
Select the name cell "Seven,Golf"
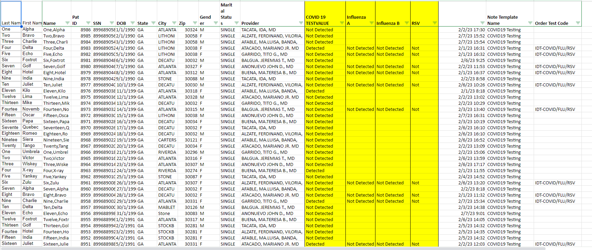[x=57, y=66]
